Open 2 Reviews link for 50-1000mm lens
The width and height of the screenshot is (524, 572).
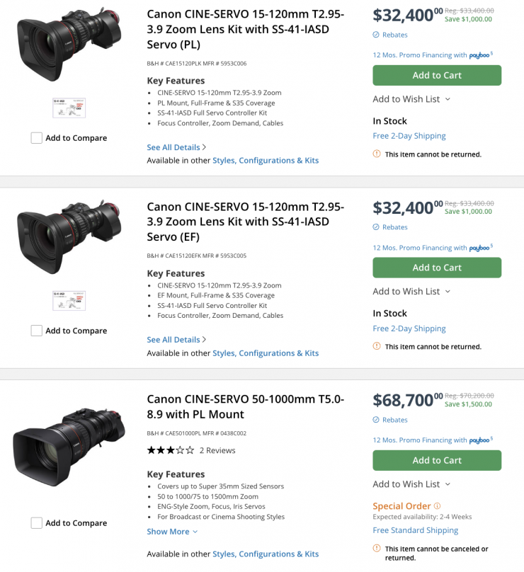tap(217, 450)
